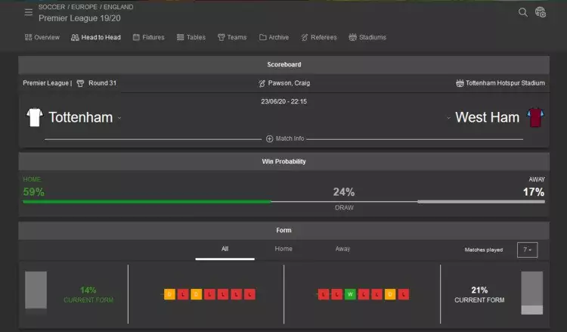Click Tottenham's first yellow D form box
Image resolution: width=567 pixels, height=332 pixels.
(x=169, y=294)
